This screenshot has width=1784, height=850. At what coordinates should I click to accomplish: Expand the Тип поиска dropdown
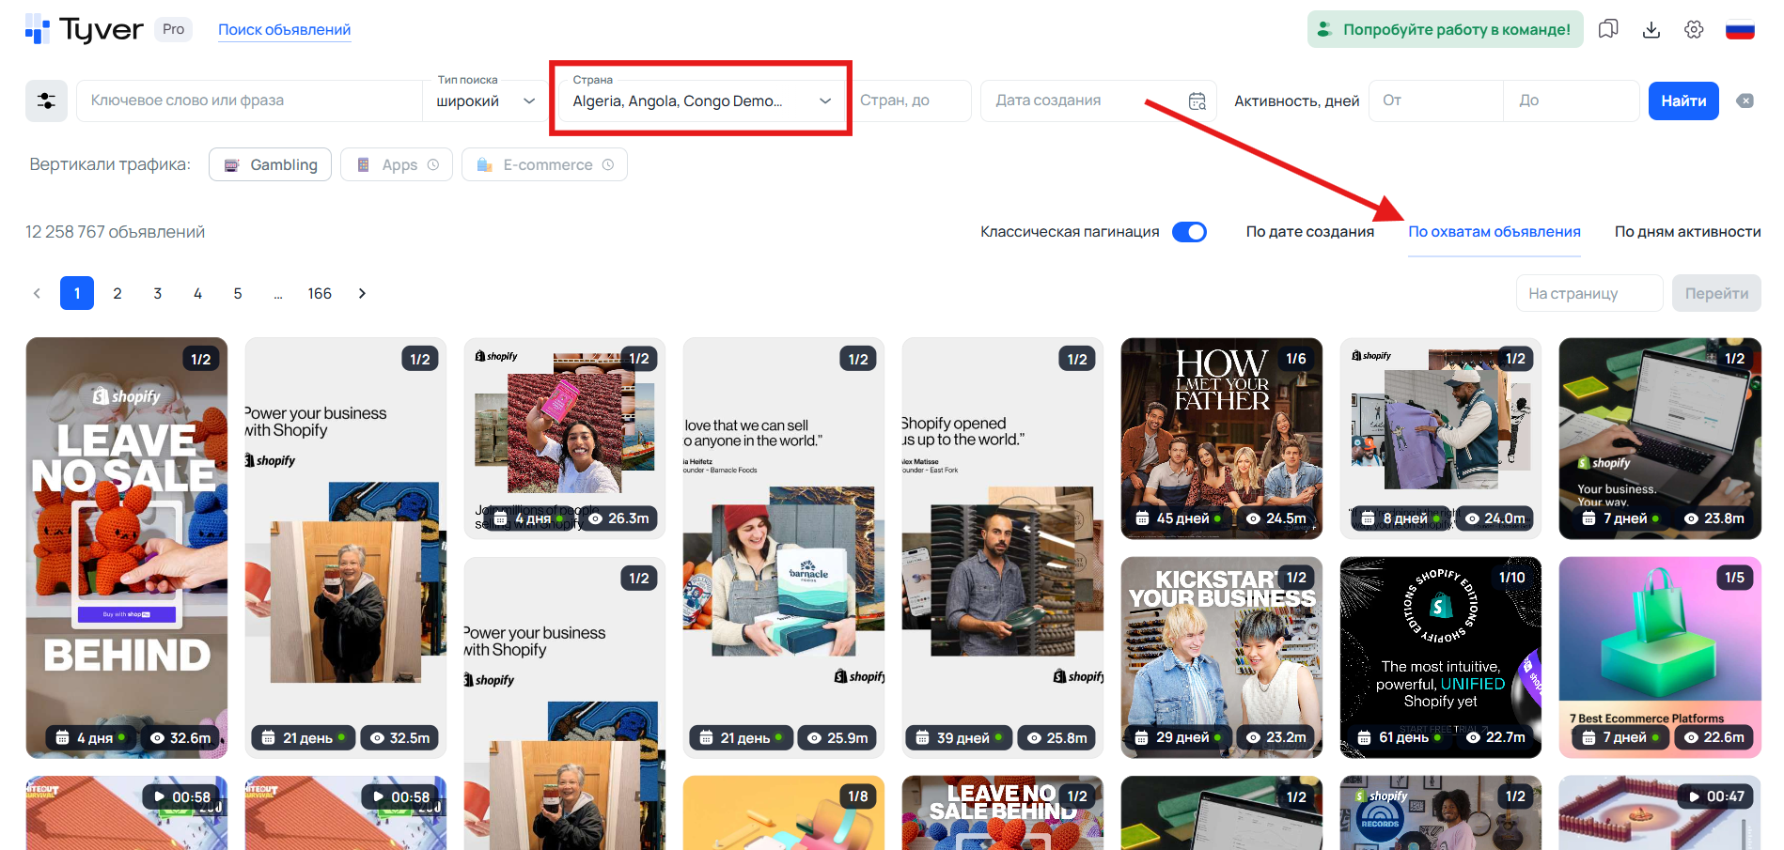485,100
